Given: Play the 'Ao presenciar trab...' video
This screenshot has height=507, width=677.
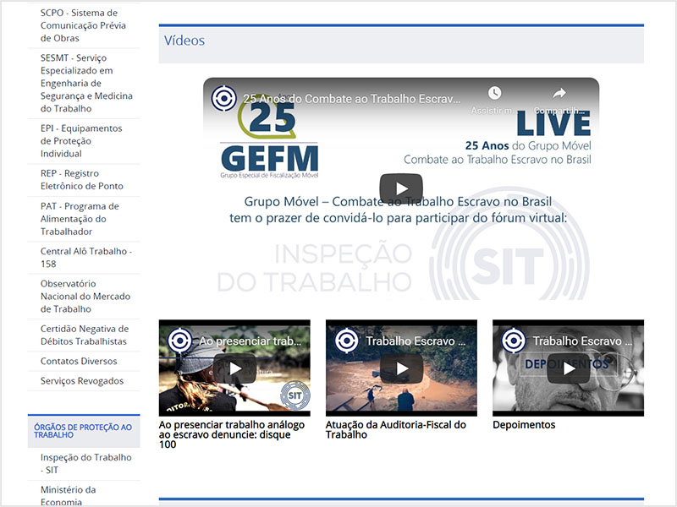Looking at the screenshot, I should [x=235, y=368].
